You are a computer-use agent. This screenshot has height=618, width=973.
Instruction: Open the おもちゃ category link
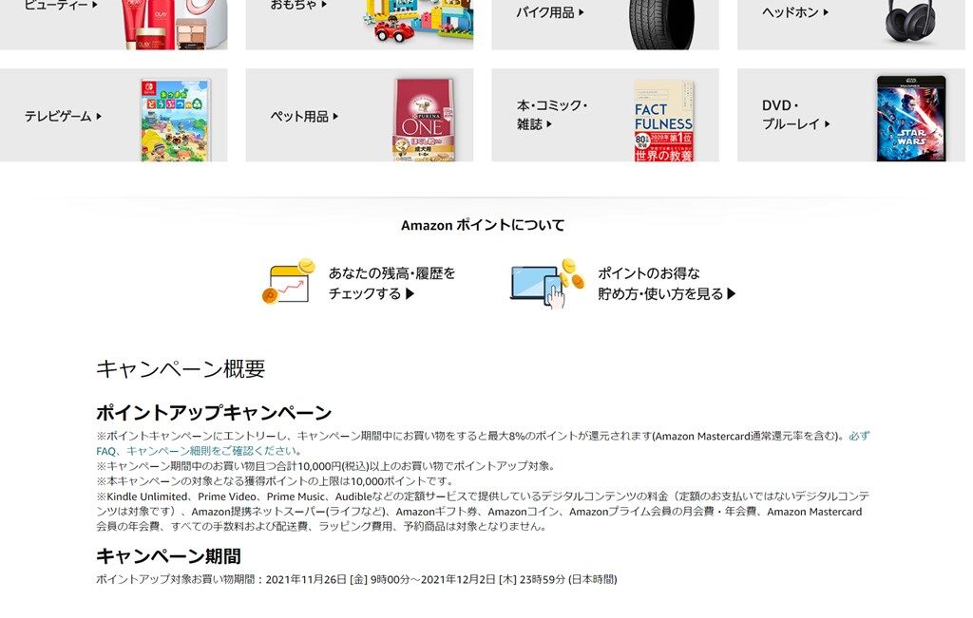click(x=298, y=5)
